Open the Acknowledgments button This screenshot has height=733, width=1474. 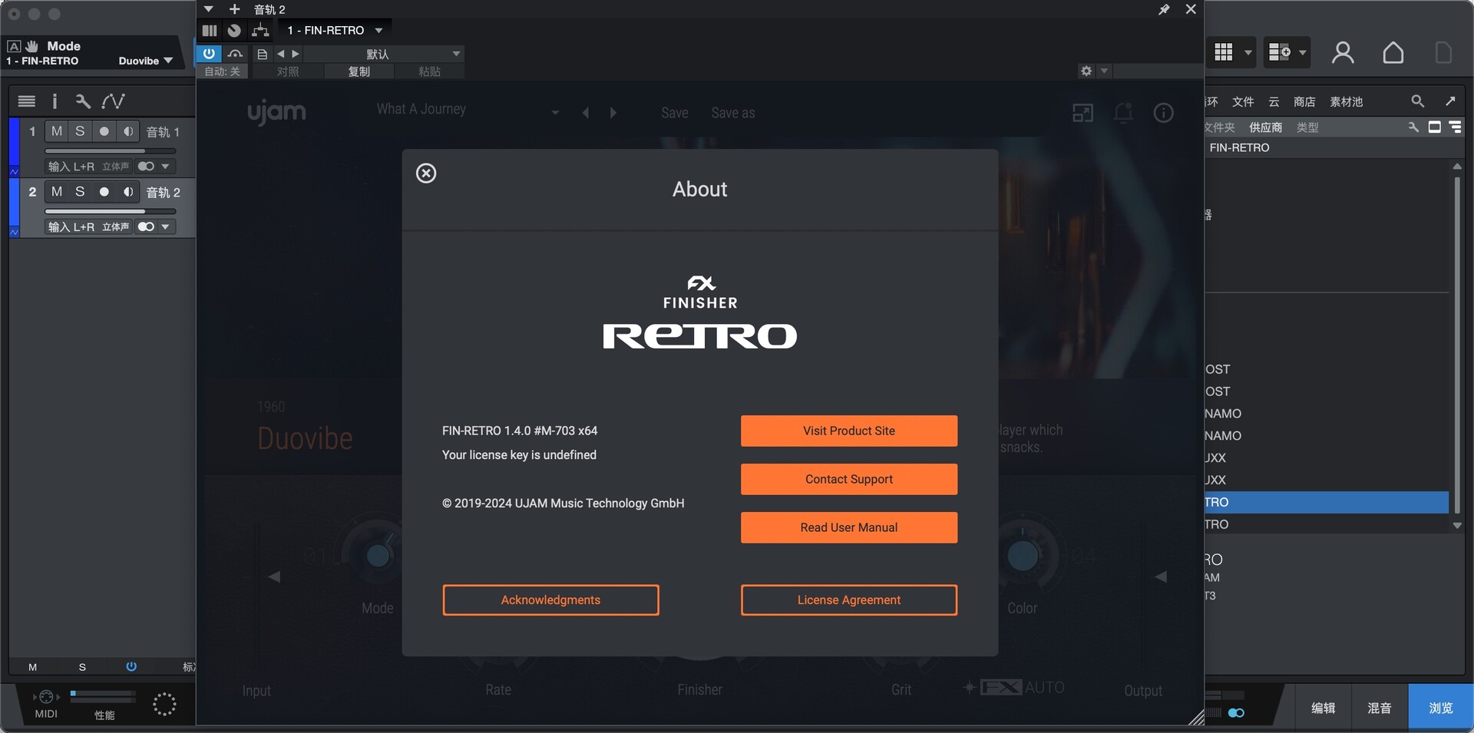pyautogui.click(x=550, y=600)
